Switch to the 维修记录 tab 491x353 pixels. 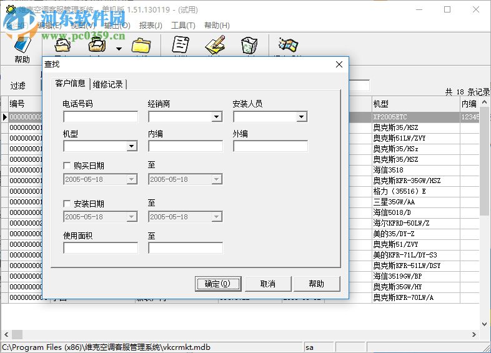tap(108, 84)
